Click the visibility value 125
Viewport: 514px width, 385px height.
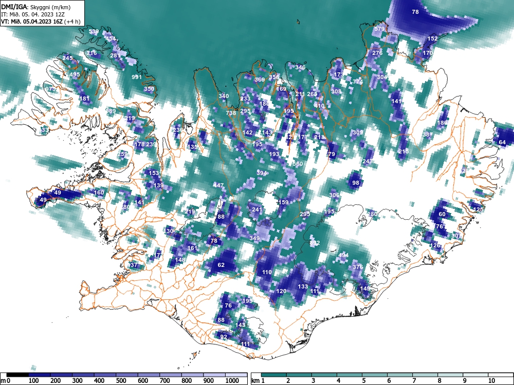[x=478, y=209]
